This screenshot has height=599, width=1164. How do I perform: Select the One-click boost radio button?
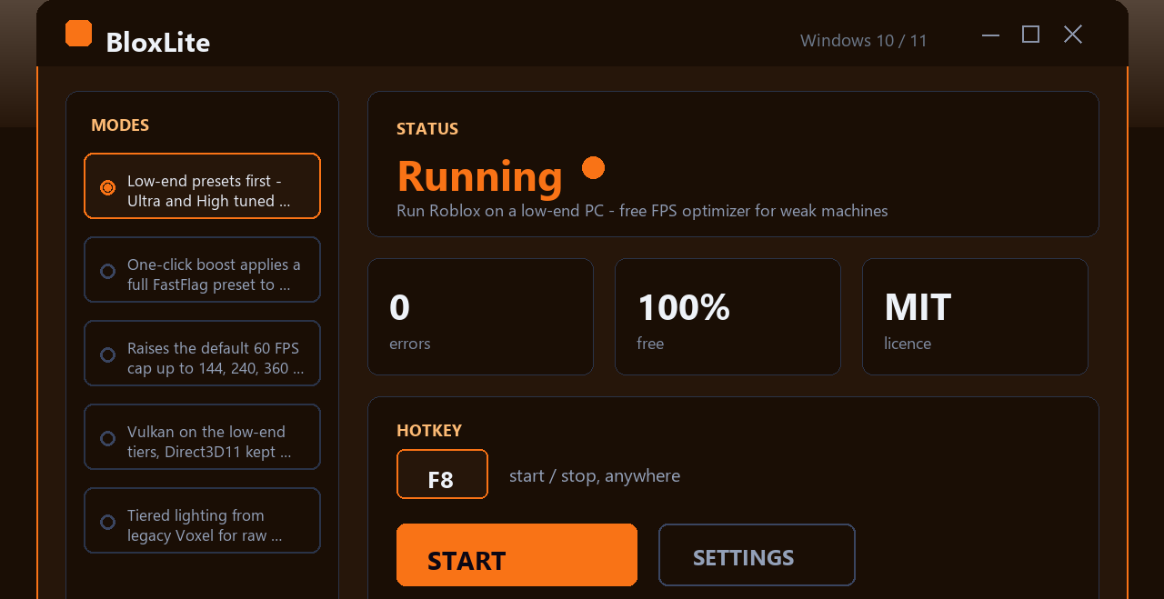[107, 271]
